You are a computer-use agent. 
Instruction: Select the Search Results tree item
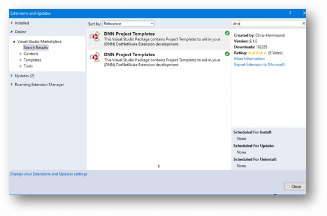click(x=36, y=47)
